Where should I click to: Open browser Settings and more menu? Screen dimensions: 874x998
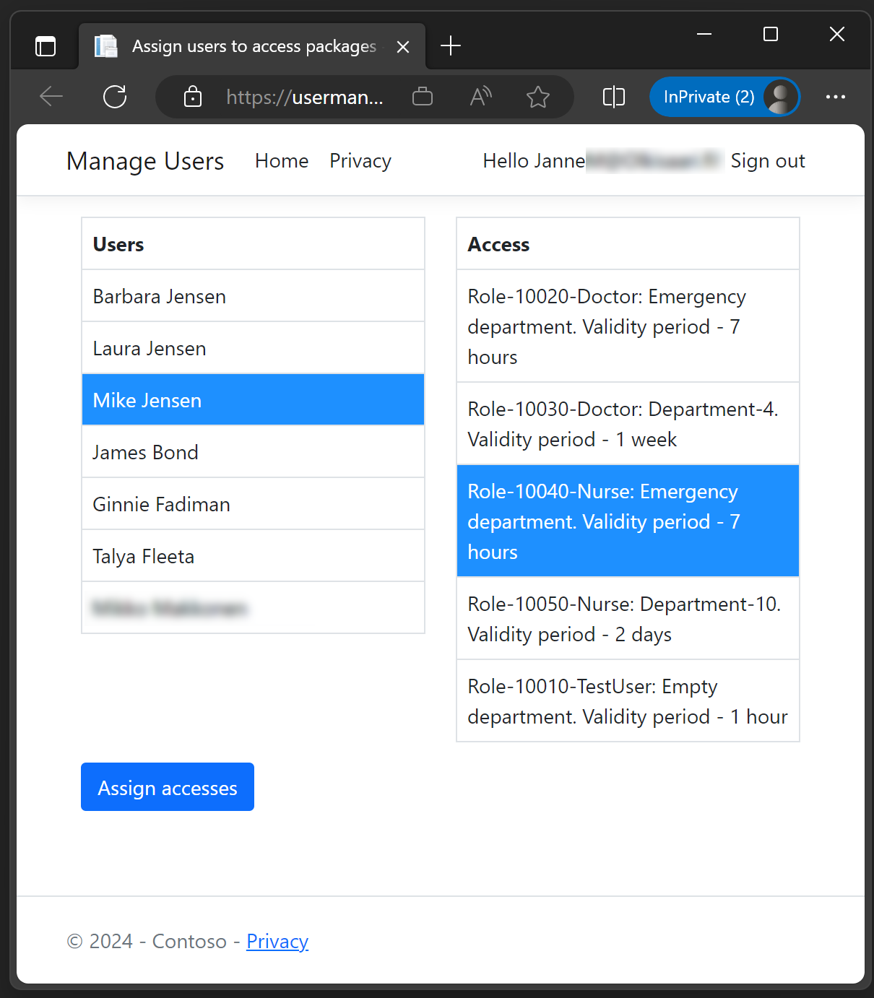[835, 97]
